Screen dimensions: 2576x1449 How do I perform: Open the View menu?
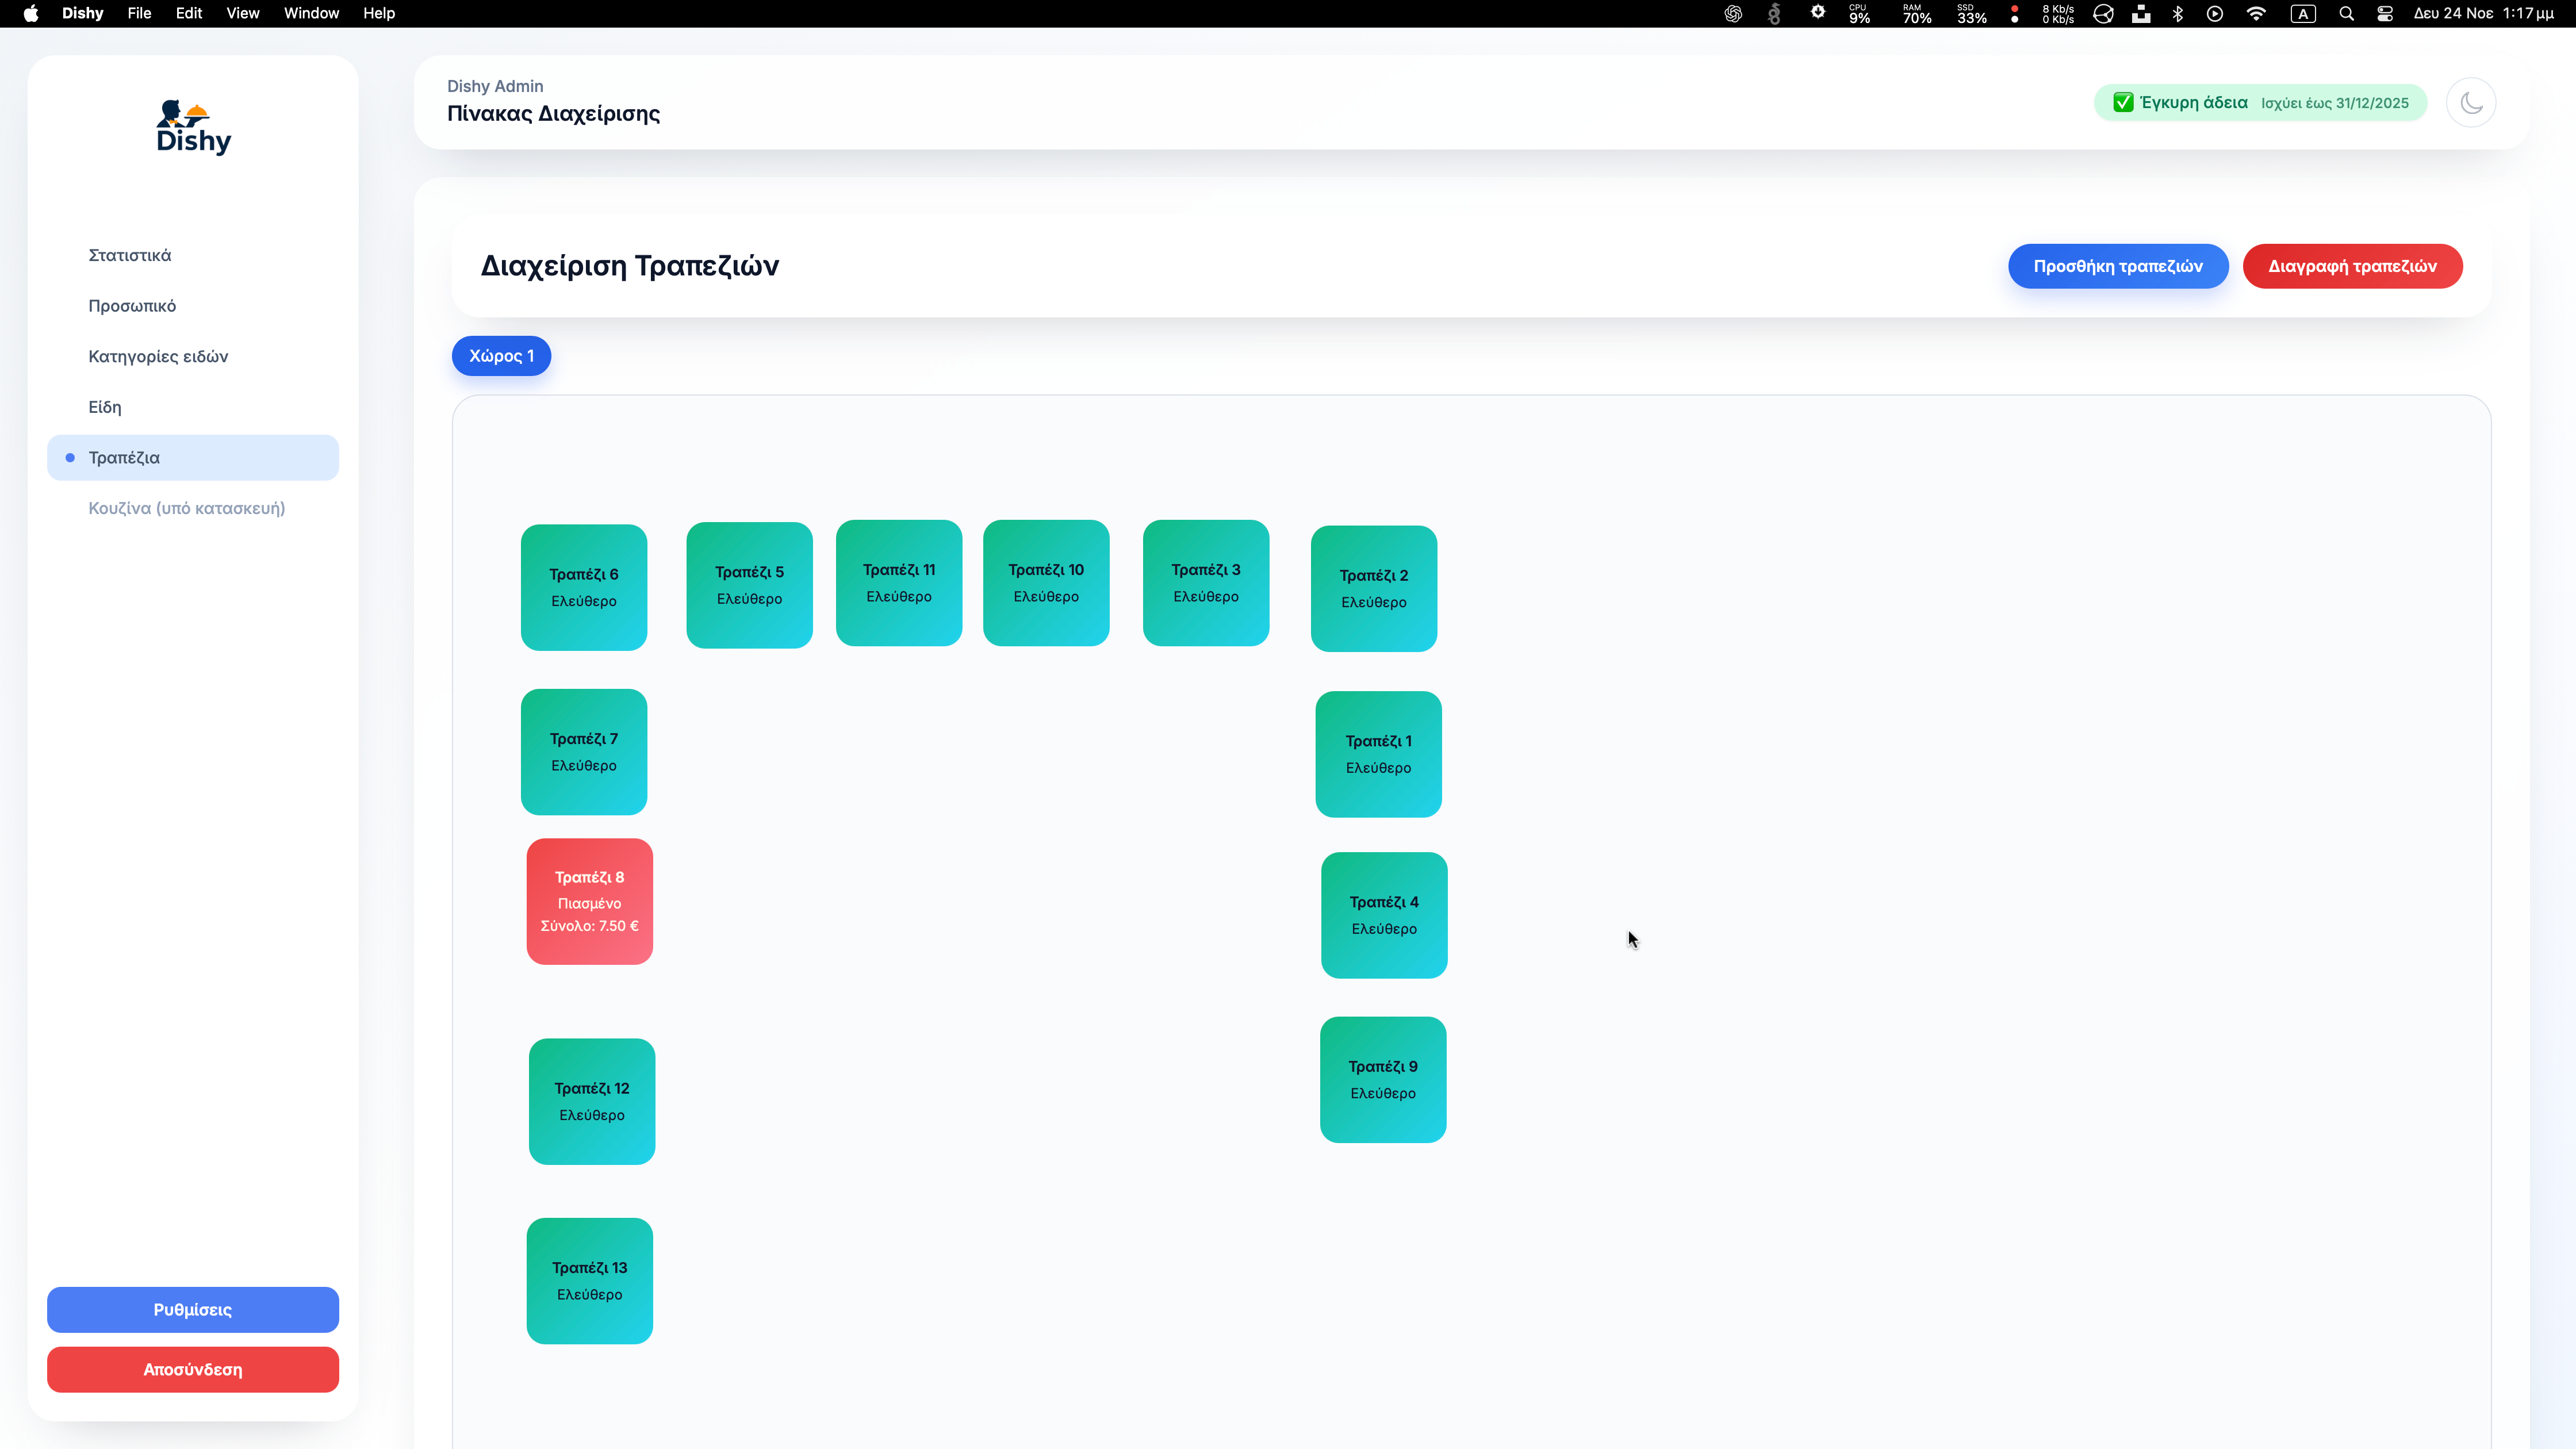tap(242, 13)
